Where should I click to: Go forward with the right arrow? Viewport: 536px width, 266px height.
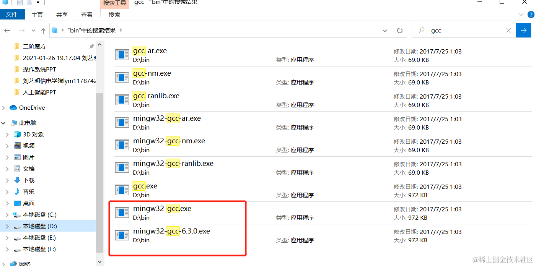22,31
